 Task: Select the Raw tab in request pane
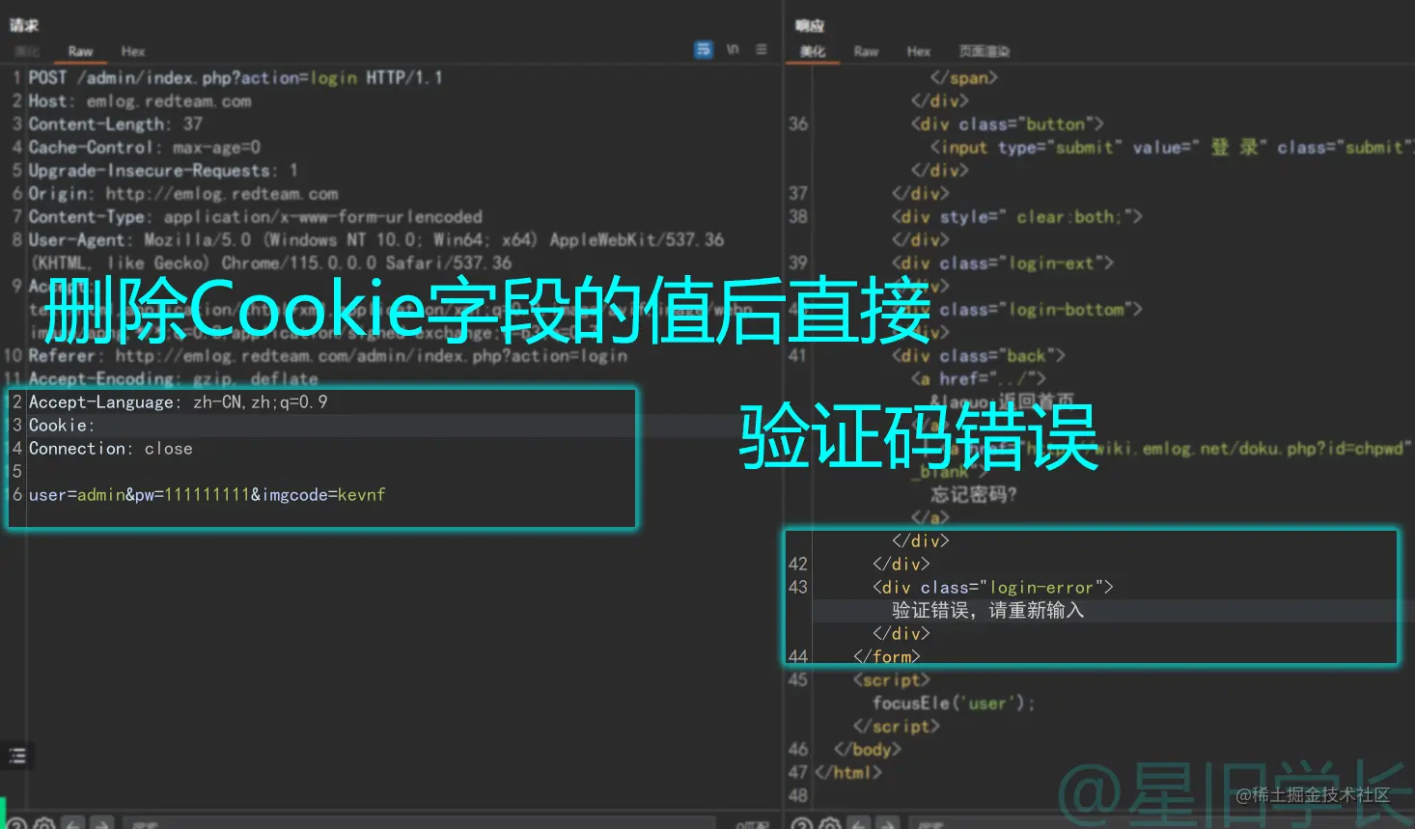pos(80,51)
